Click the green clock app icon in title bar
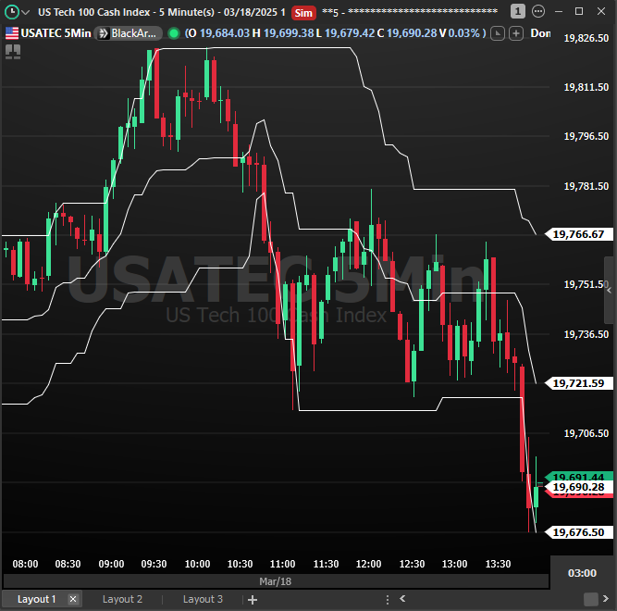 pyautogui.click(x=9, y=12)
